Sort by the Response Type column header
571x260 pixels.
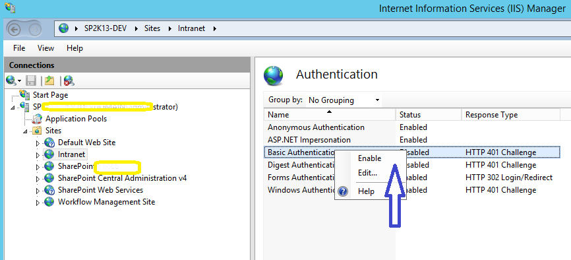[510, 115]
